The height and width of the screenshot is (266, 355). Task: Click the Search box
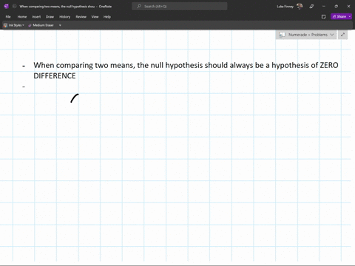pos(180,7)
